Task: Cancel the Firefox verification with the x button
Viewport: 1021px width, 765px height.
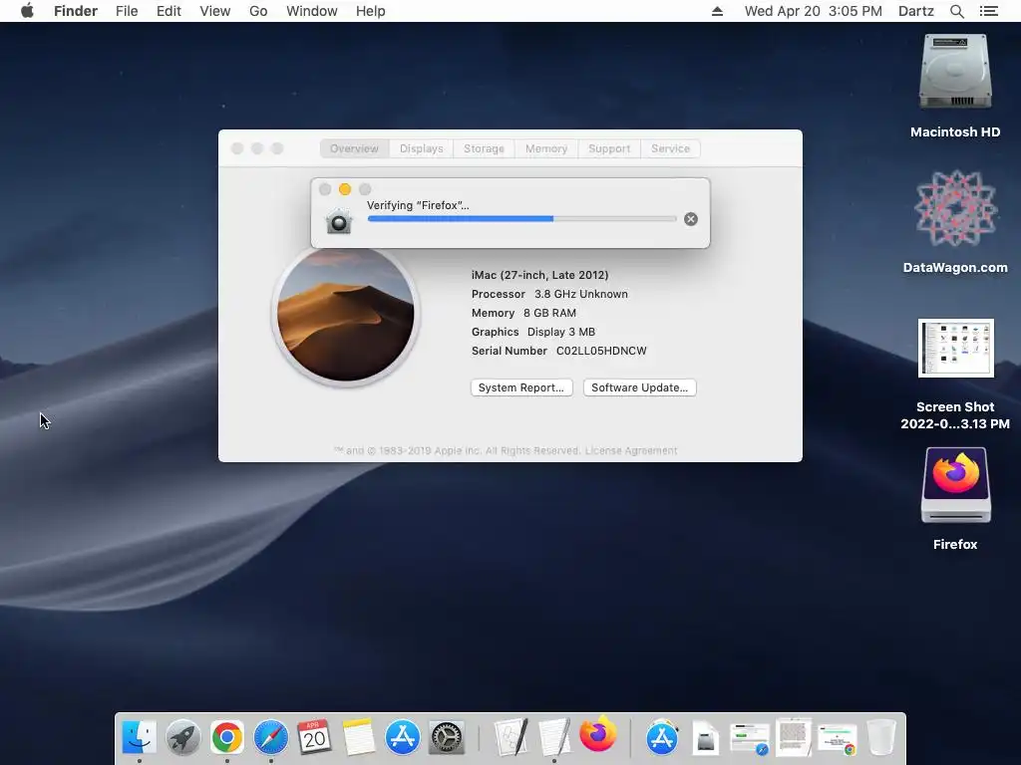Action: pos(691,219)
